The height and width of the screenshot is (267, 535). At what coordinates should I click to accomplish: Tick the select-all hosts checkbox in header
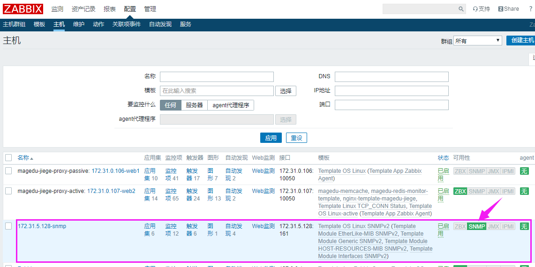pos(8,157)
